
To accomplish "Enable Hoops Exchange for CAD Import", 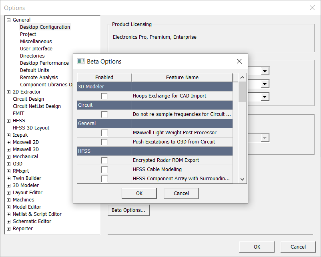I will (104, 96).
